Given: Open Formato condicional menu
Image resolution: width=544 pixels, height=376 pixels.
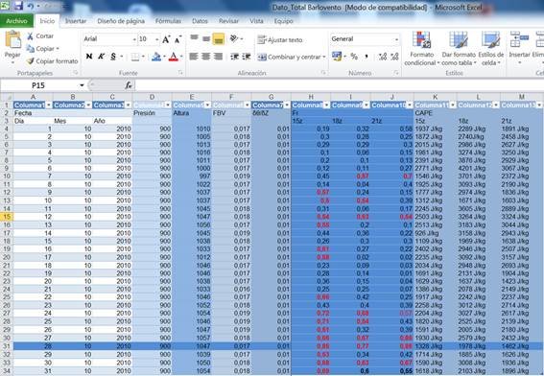Looking at the screenshot, I should click(421, 49).
